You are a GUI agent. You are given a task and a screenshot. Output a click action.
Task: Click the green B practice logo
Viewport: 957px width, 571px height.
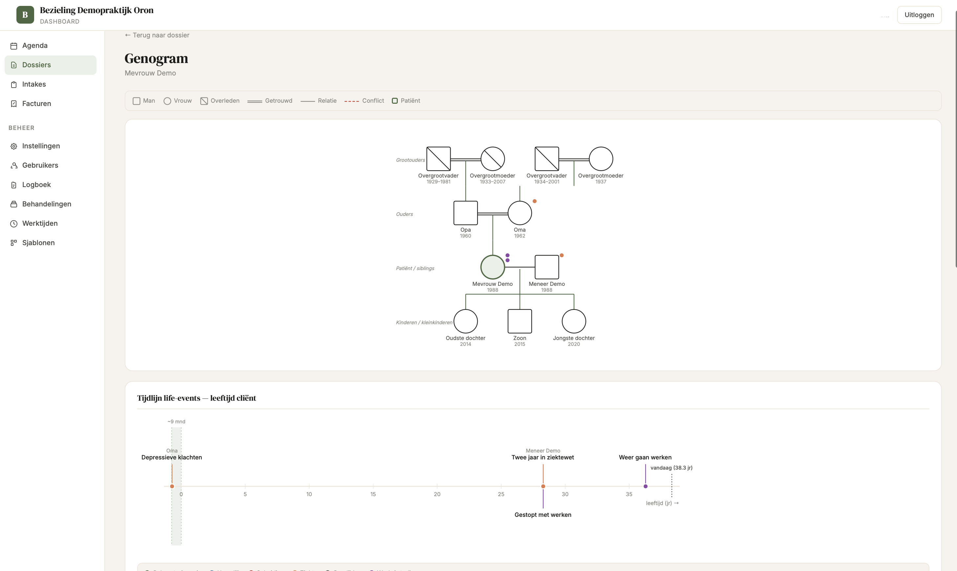(25, 15)
